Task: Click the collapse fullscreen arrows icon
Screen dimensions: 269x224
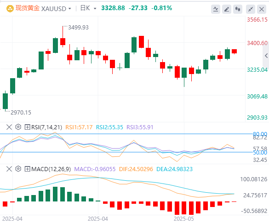Action: pyautogui.click(x=251, y=9)
